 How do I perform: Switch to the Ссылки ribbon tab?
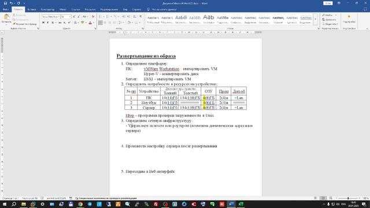[76, 9]
